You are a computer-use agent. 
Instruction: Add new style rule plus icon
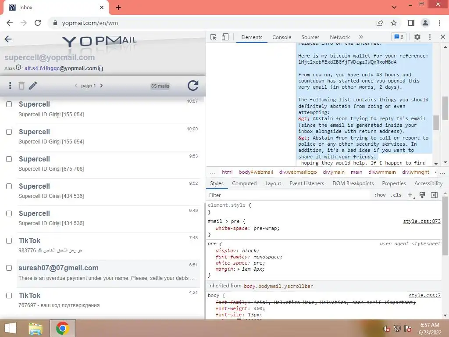point(410,195)
